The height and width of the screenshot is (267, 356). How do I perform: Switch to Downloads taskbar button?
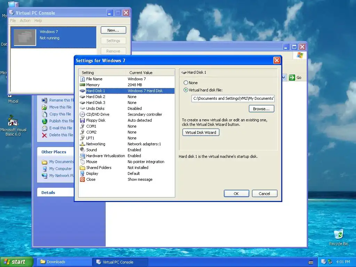click(x=65, y=262)
